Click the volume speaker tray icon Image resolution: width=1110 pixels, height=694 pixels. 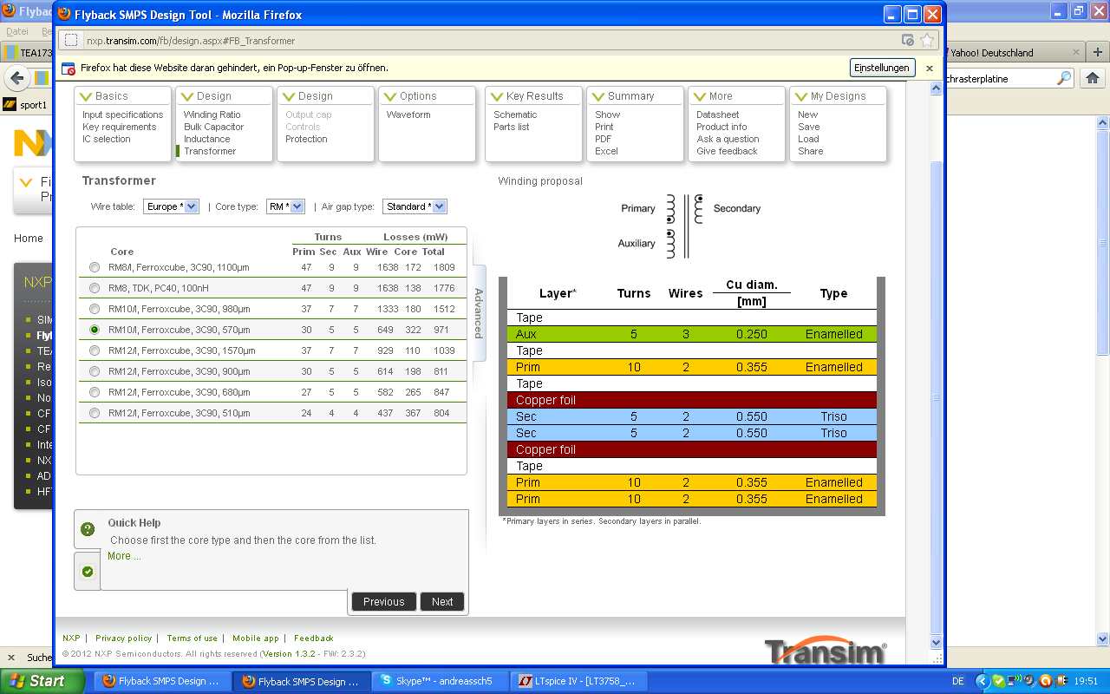1028,681
